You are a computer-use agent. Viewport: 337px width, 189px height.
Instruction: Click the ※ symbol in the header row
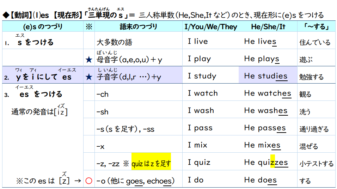coord(89,26)
